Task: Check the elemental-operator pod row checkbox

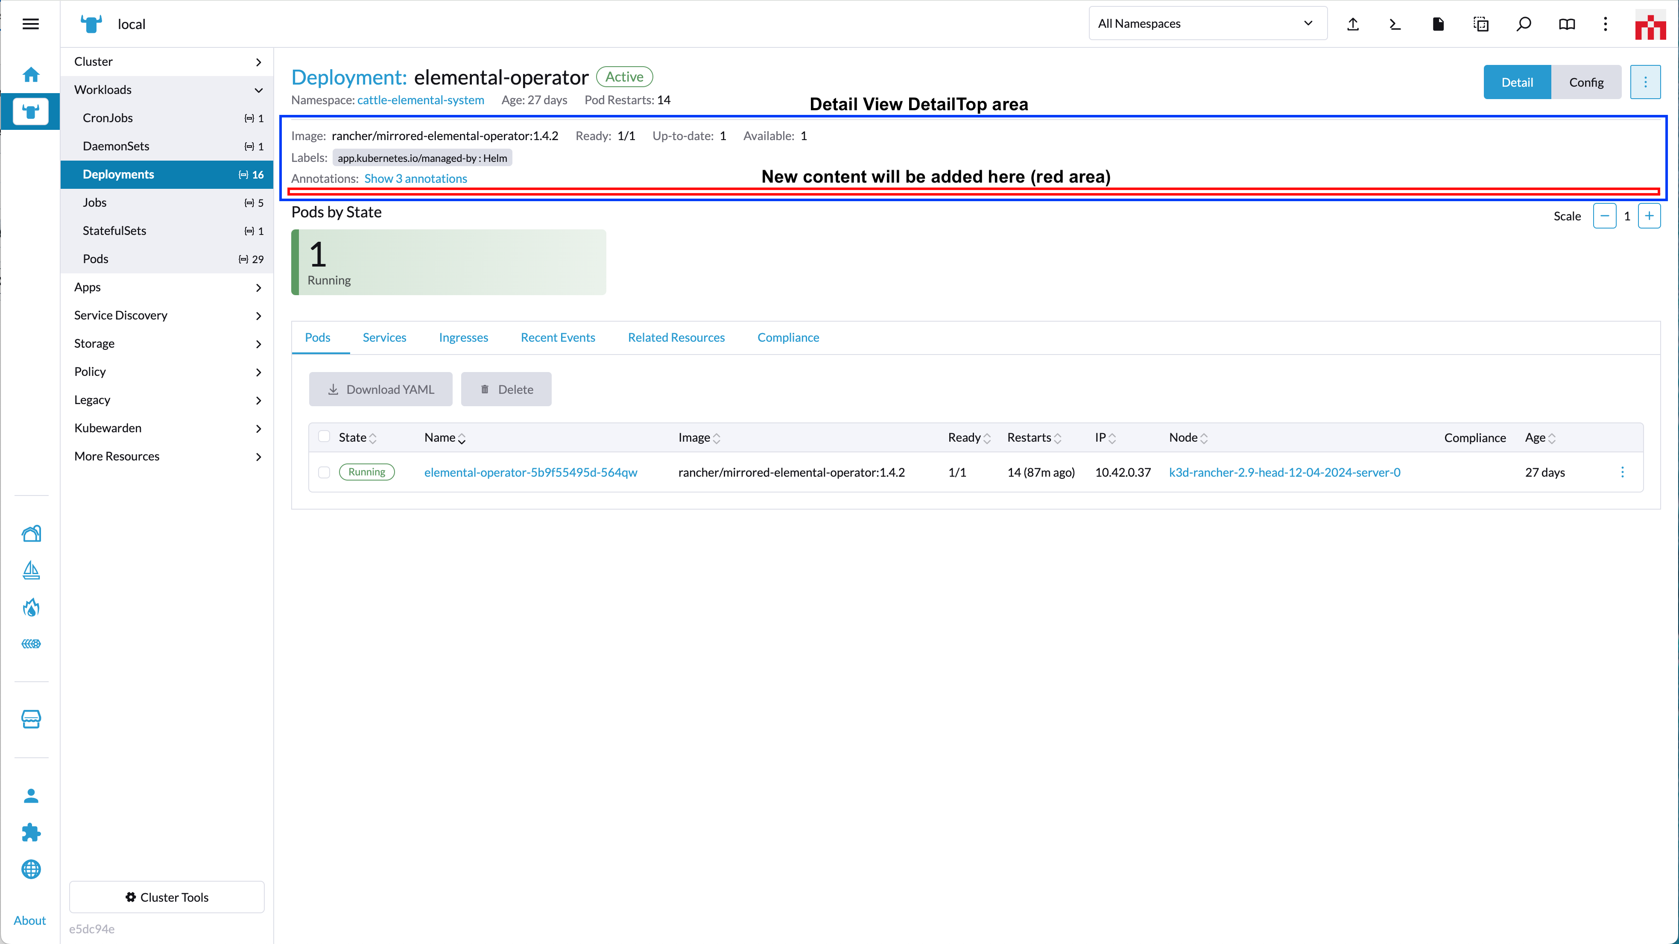Action: [x=324, y=472]
